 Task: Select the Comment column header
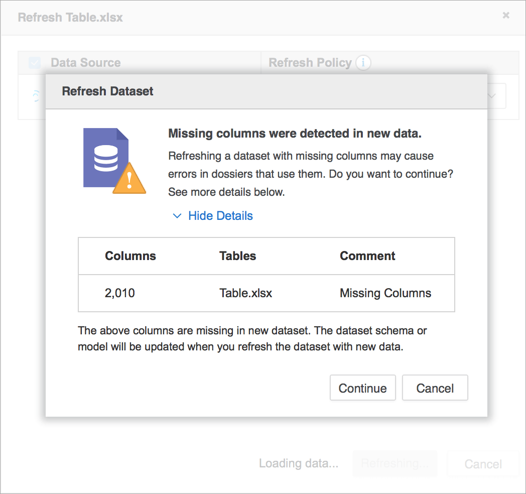367,256
